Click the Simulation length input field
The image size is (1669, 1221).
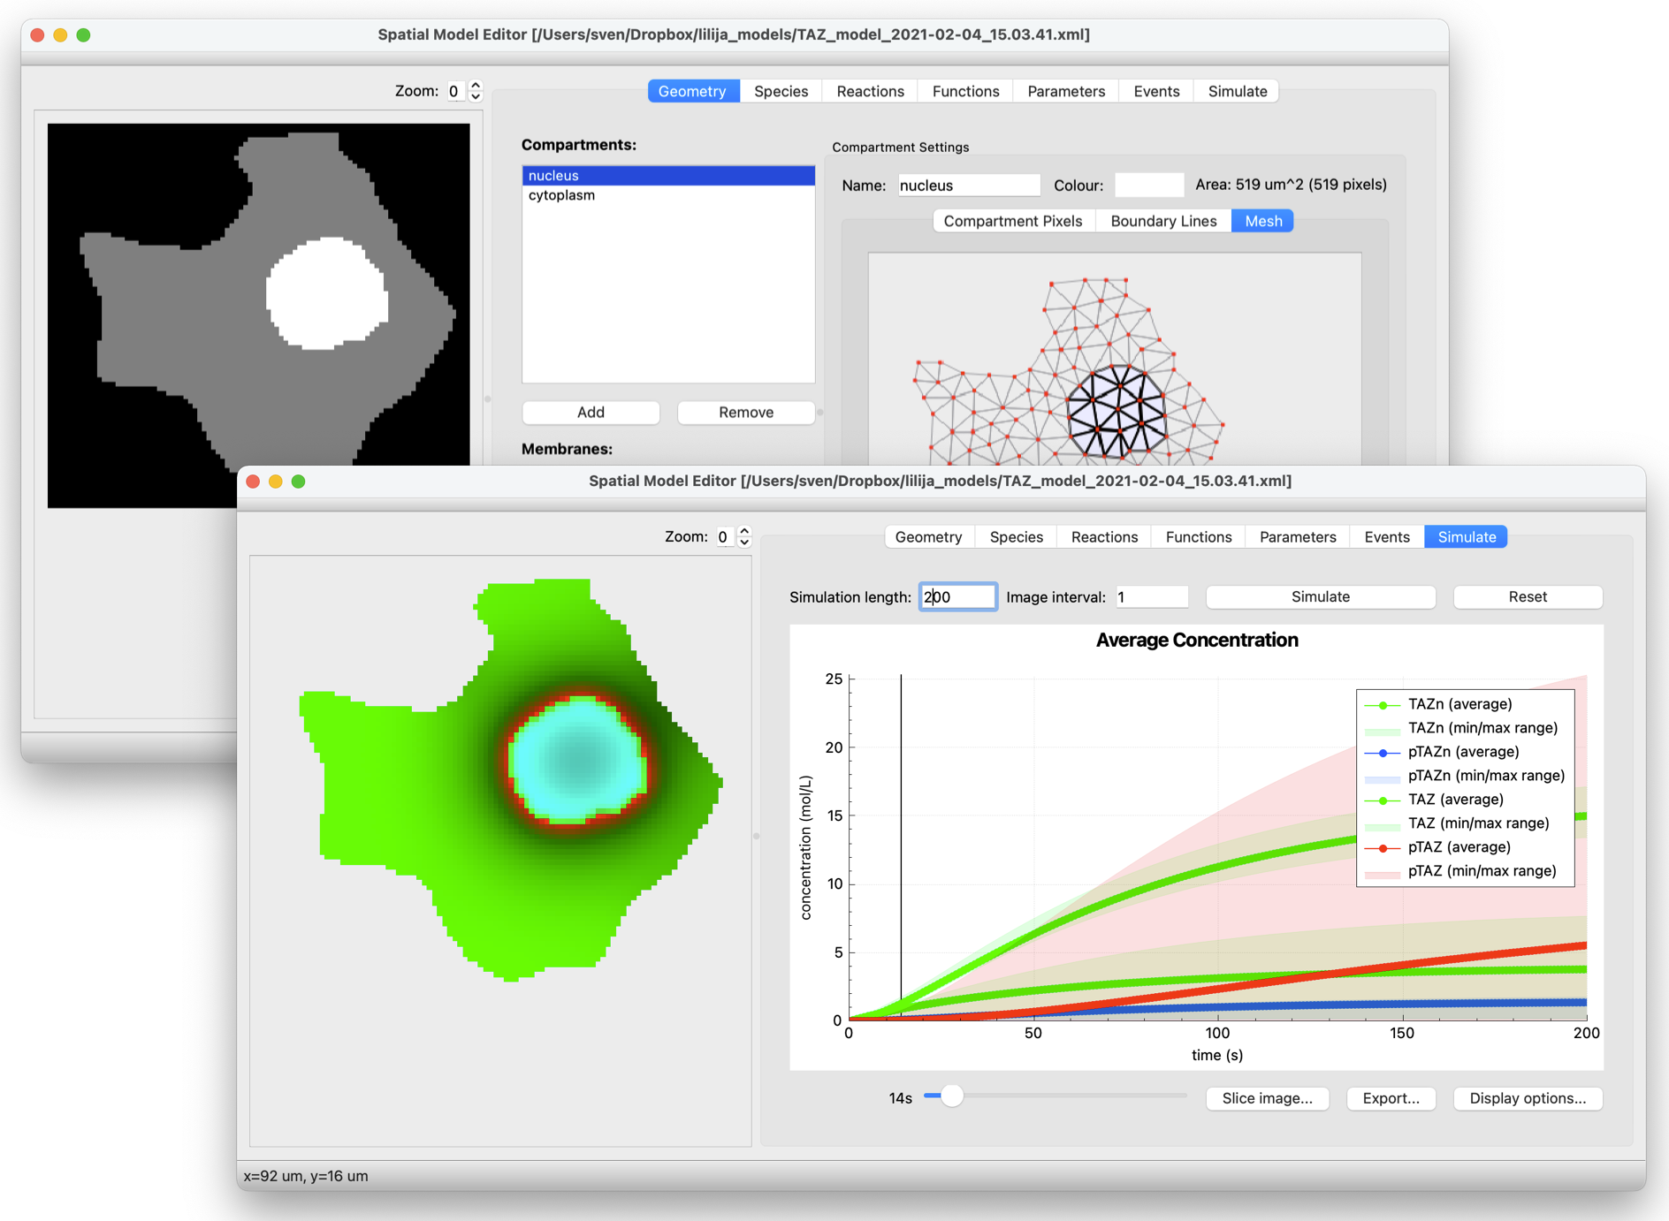coord(958,597)
